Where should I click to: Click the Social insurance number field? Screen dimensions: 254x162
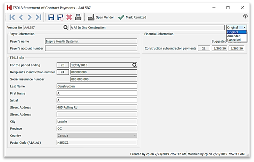[x=104, y=79]
